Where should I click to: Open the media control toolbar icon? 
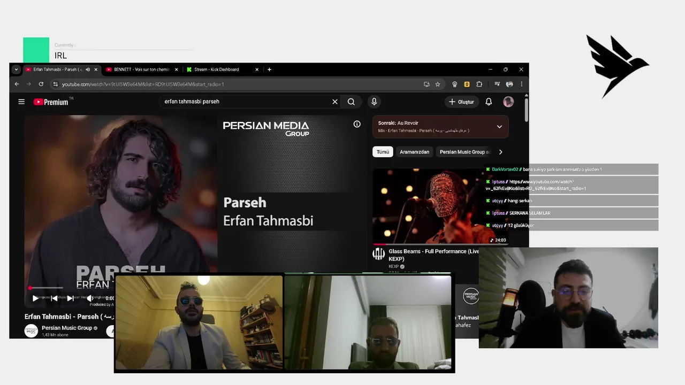[497, 84]
